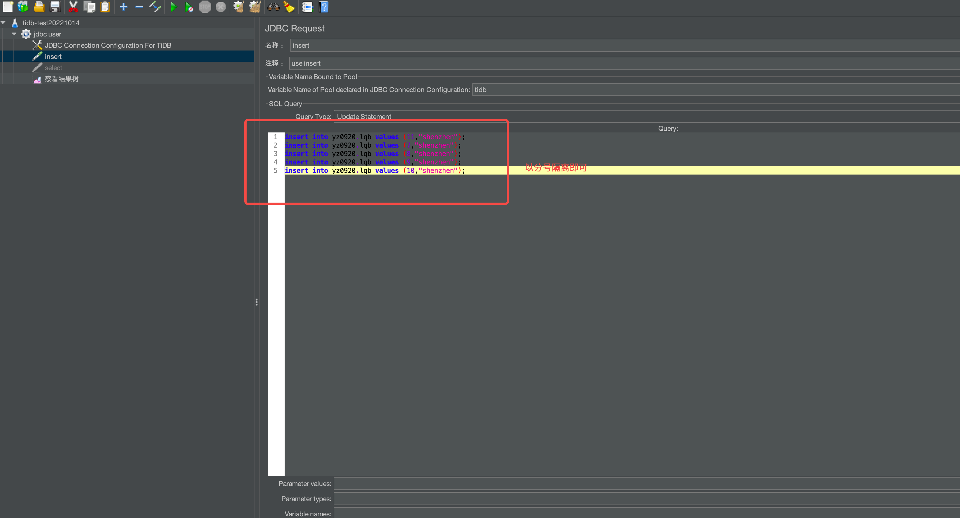
Task: Stop the running test
Action: [x=205, y=6]
